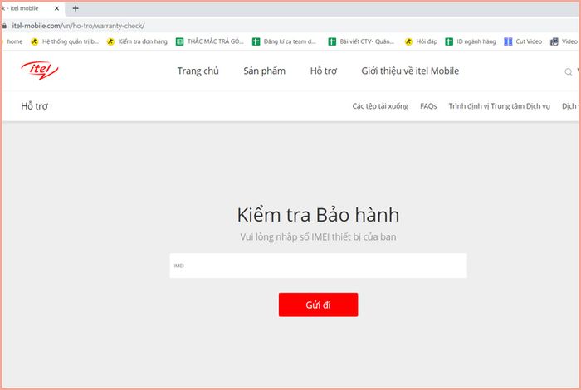The image size is (581, 390).
Task: Click the Kiểm tra Bảo hành heading
Action: click(x=318, y=215)
